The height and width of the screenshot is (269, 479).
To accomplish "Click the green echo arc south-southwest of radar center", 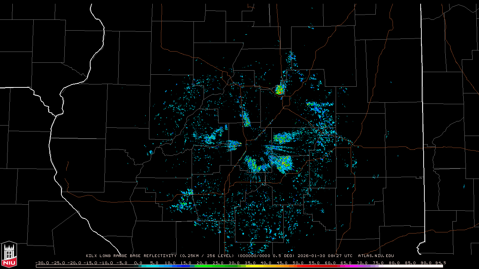I will (253, 164).
